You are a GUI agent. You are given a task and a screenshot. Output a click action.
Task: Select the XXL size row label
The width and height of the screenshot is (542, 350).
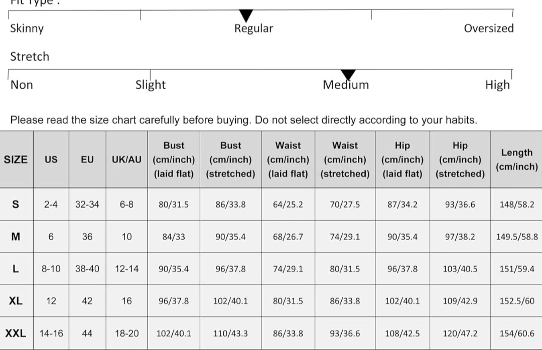16,333
